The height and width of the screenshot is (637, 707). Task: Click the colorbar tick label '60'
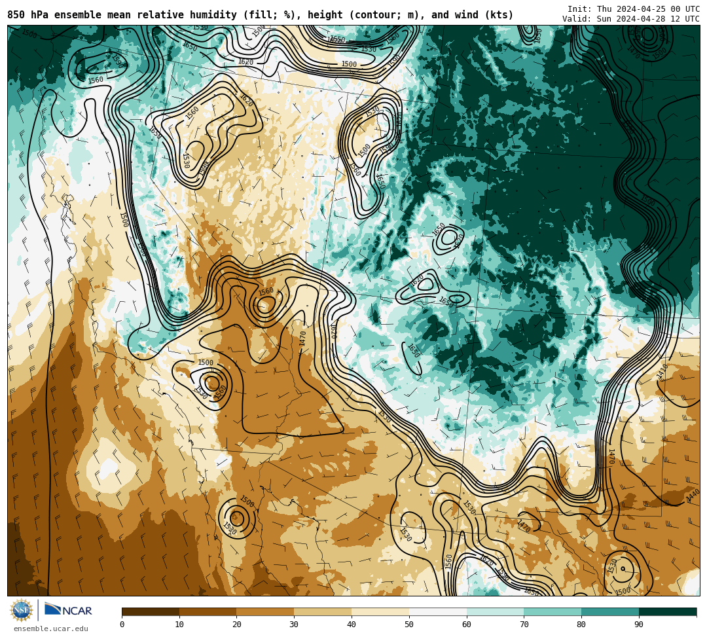point(467,625)
